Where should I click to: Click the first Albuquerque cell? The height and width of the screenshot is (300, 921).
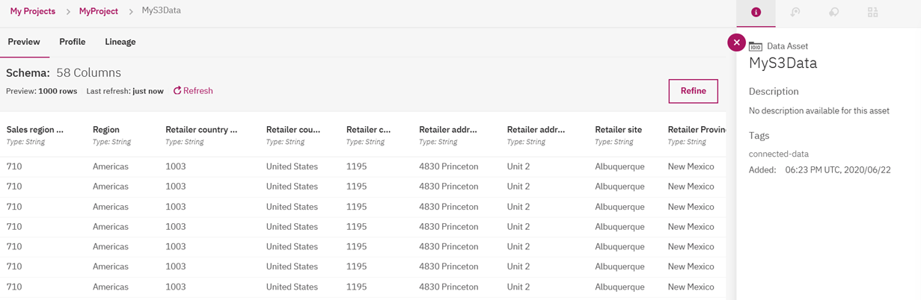pyautogui.click(x=619, y=166)
